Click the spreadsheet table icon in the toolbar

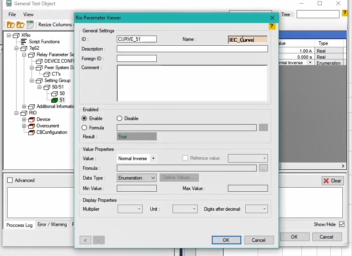coord(30,25)
